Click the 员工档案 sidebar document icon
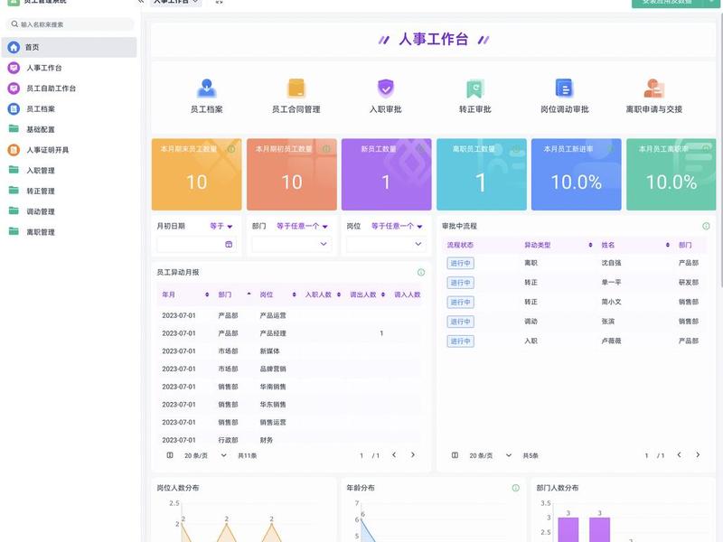The image size is (723, 542). [x=14, y=108]
